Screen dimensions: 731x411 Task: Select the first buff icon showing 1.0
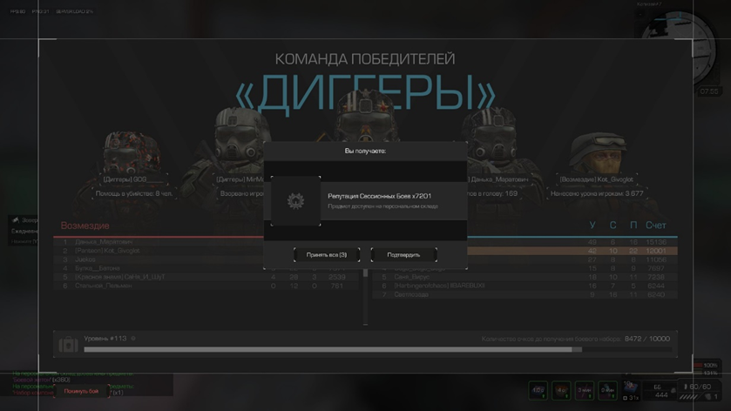pyautogui.click(x=538, y=390)
